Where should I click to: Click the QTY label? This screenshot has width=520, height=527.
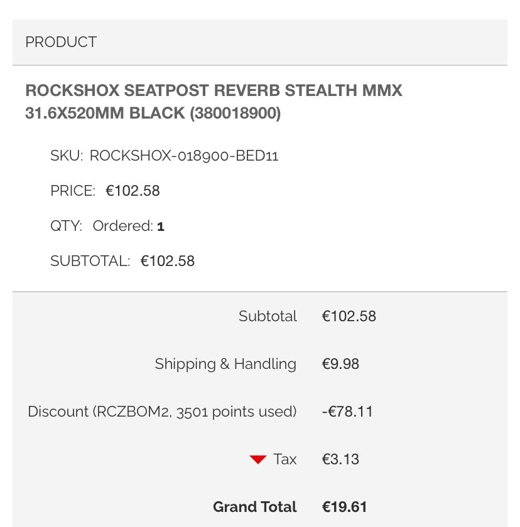[66, 226]
